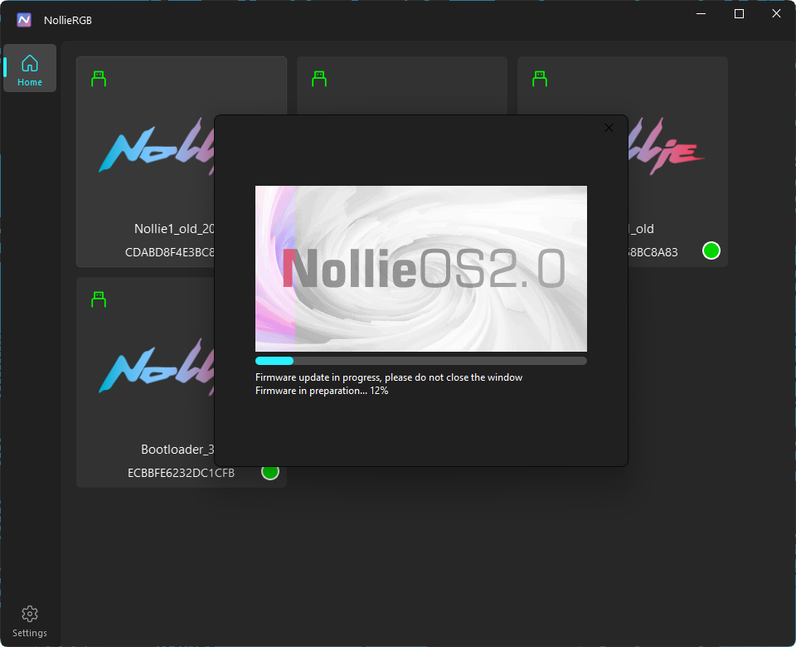
Task: Maximize the NollieRGB window
Action: click(x=739, y=14)
